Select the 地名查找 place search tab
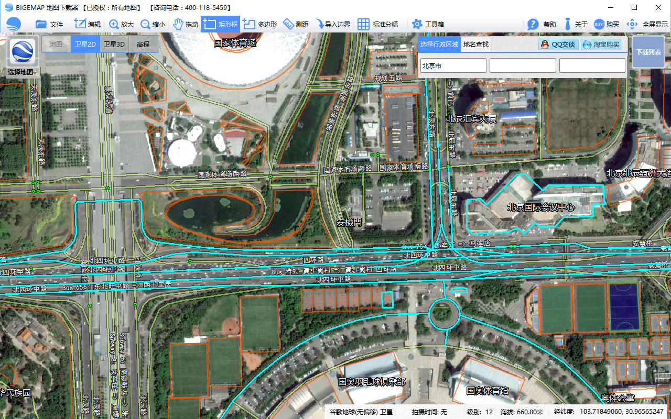 (476, 45)
